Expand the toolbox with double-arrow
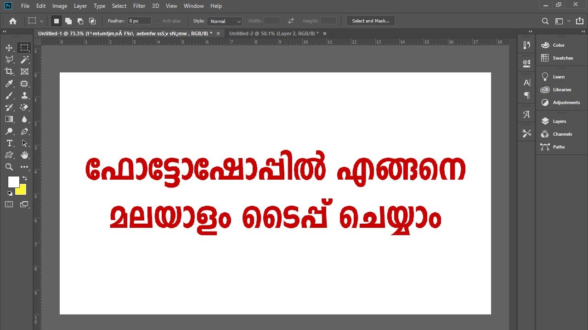 (5, 32)
